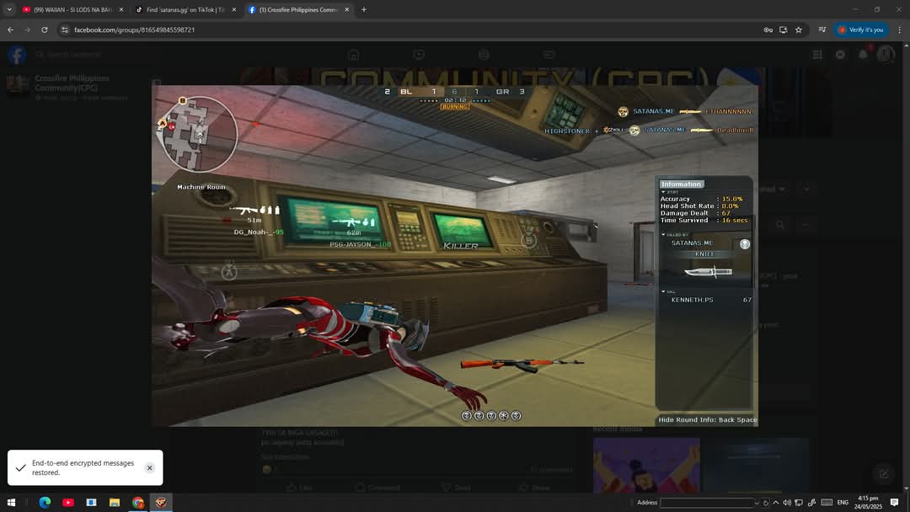Reload the Facebook group page
Viewport: 910px width, 512px height.
pos(44,29)
